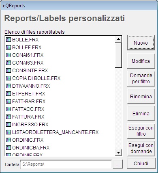Select the CONSINTE.FRX report icon
Image resolution: width=158 pixels, height=173 pixels.
pyautogui.click(x=9, y=71)
